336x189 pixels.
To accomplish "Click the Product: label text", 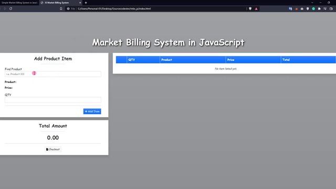I will pyautogui.click(x=10, y=82).
